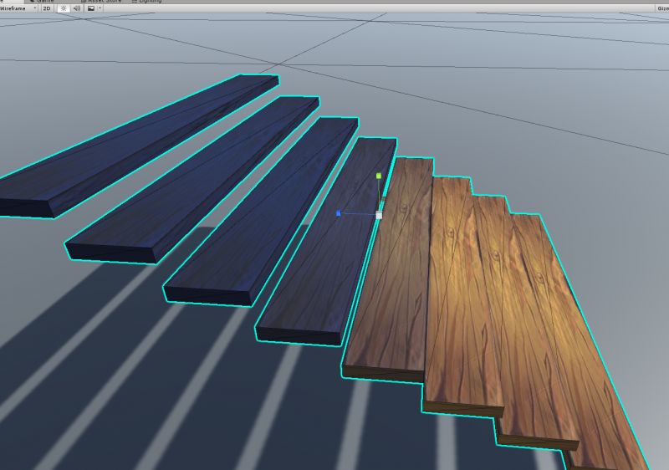Toggle the 2D scene view mode
This screenshot has height=470, width=669.
tap(47, 8)
